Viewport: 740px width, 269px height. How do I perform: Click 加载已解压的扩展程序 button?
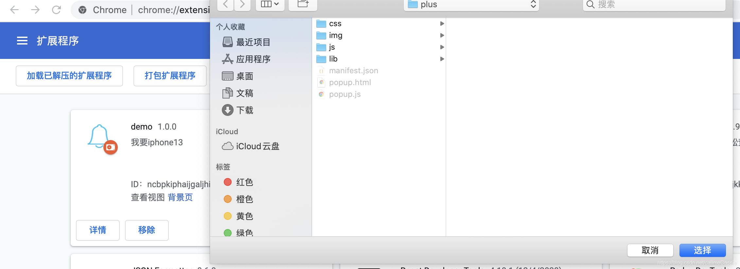pos(69,76)
